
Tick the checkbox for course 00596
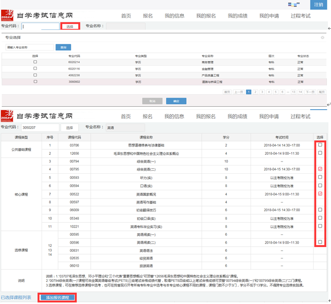[x=320, y=242]
